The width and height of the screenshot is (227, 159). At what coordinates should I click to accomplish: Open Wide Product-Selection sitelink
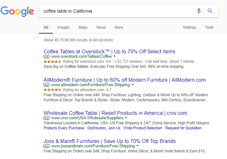[x=143, y=128]
